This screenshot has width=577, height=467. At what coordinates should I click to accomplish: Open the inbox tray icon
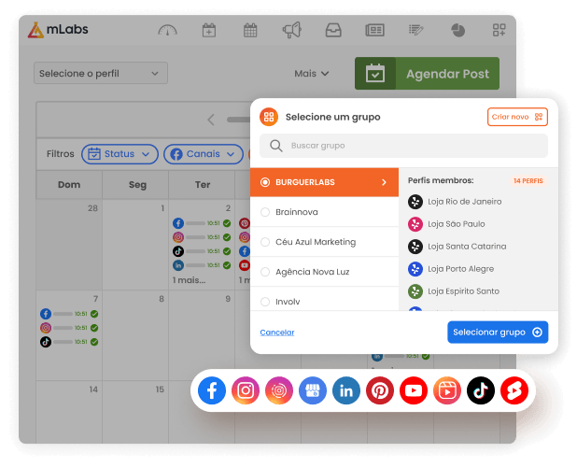333,30
